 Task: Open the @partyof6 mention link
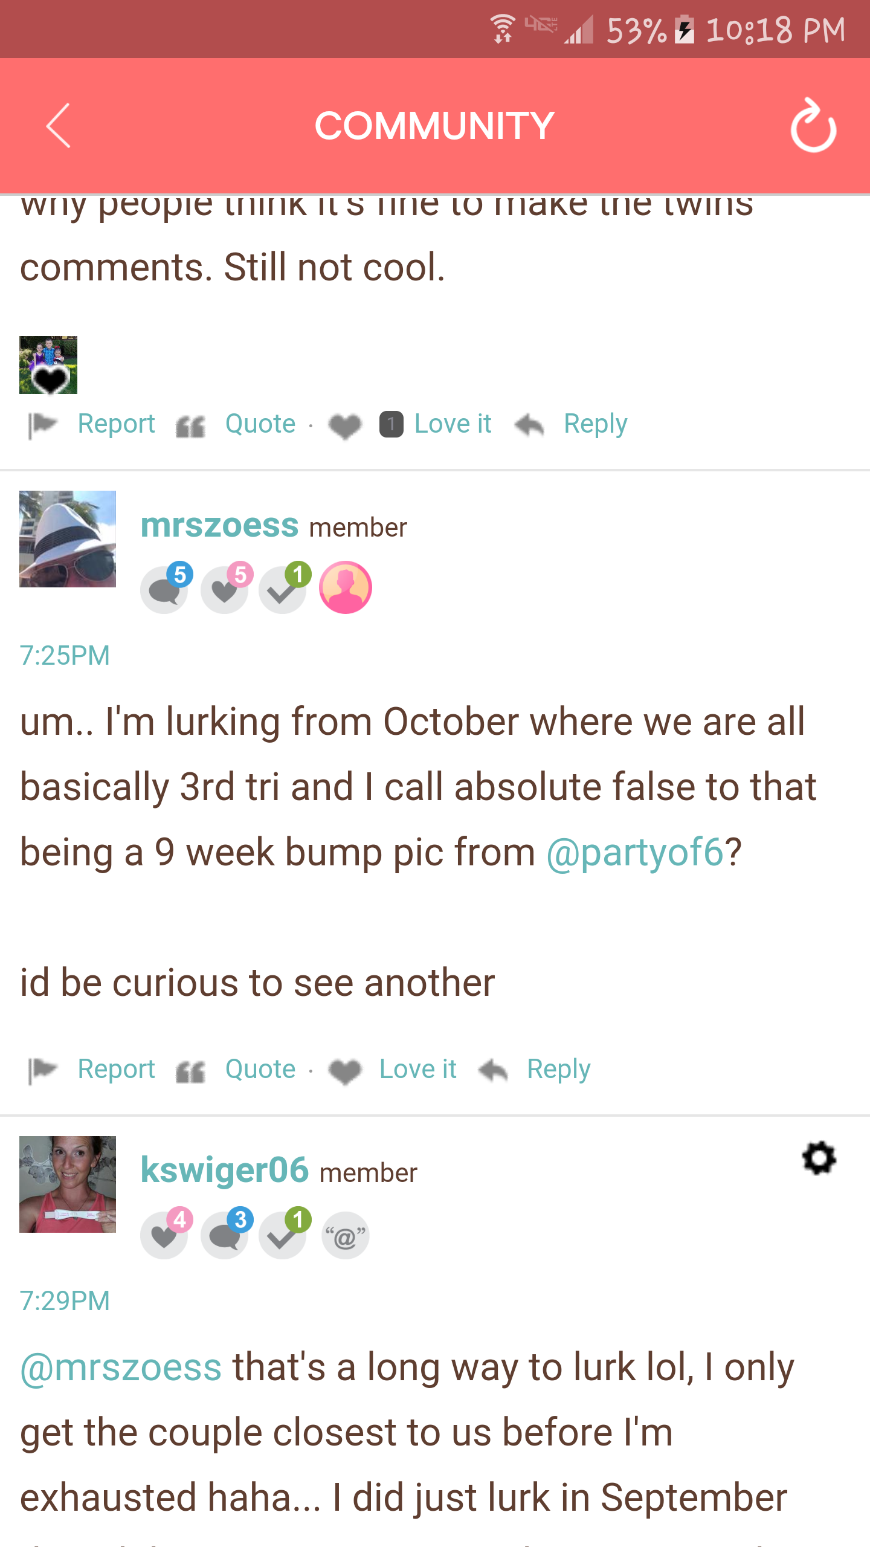pyautogui.click(x=635, y=852)
